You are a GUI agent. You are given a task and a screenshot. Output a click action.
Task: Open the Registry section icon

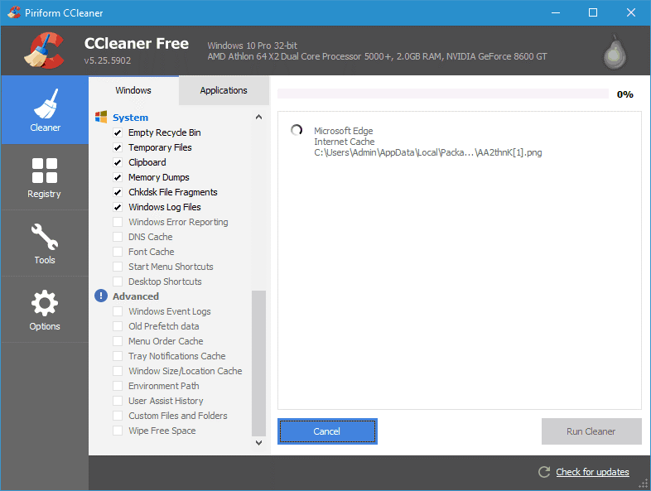pyautogui.click(x=44, y=171)
